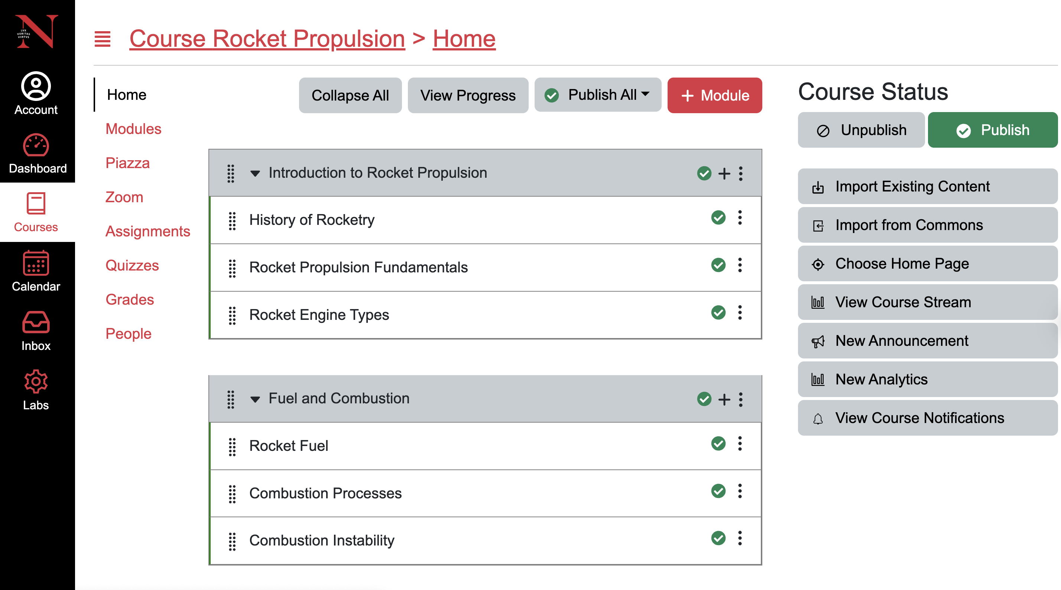The width and height of the screenshot is (1061, 590).
Task: Open the Publish All dropdown
Action: [598, 95]
